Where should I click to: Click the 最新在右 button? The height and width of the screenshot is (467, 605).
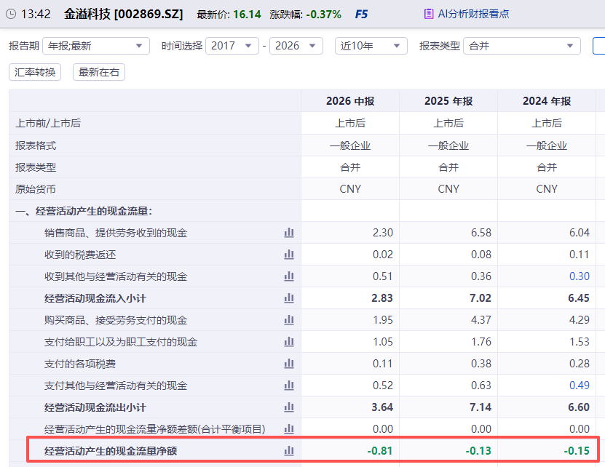tap(99, 72)
